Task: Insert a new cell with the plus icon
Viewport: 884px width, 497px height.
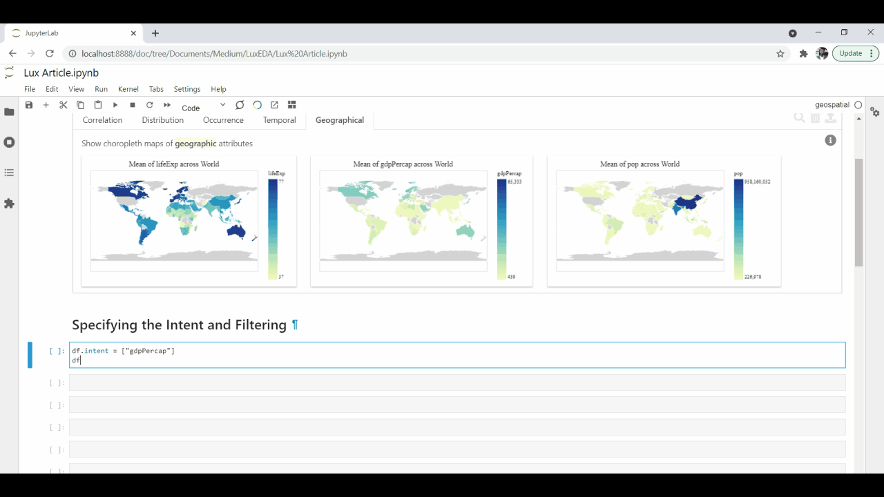Action: pos(46,105)
